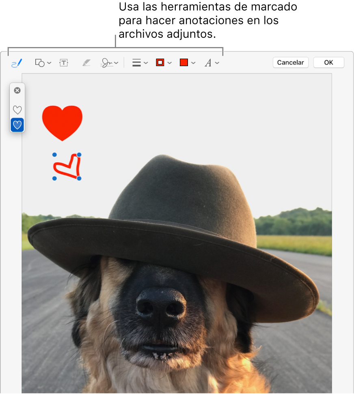Click the Shapes tool icon
This screenshot has width=354, height=394.
coord(40,63)
